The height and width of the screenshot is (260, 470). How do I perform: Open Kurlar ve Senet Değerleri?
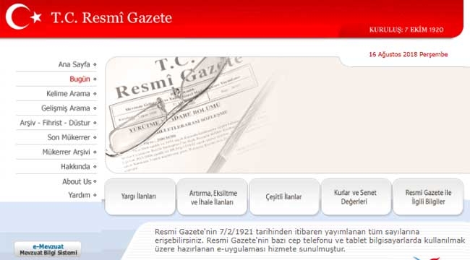tap(356, 196)
